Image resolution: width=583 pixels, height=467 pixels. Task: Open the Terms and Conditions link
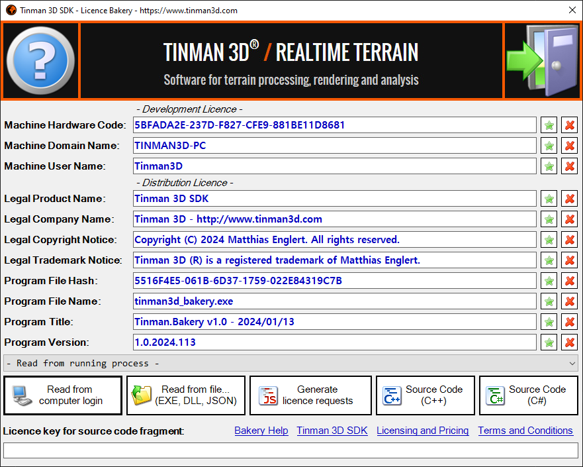[525, 431]
